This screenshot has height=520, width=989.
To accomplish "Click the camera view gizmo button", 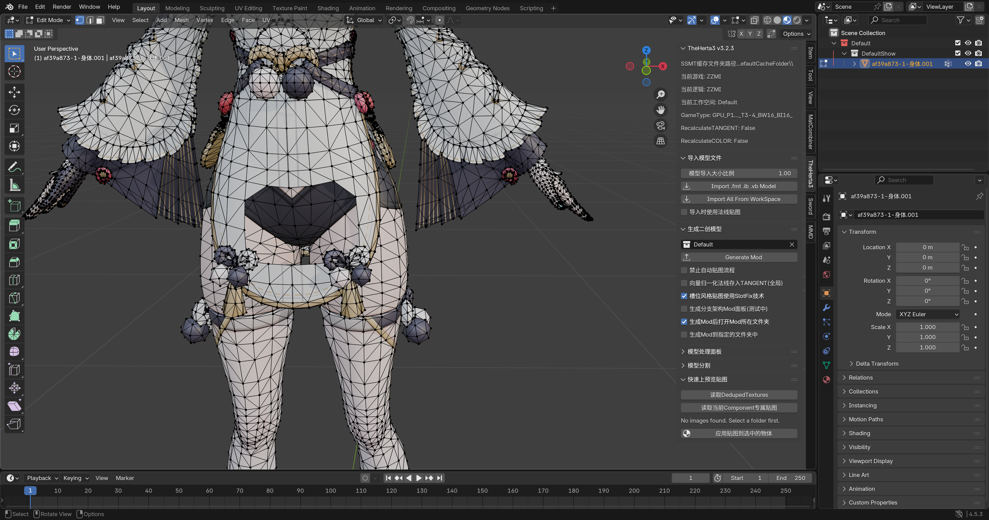I will pos(660,126).
